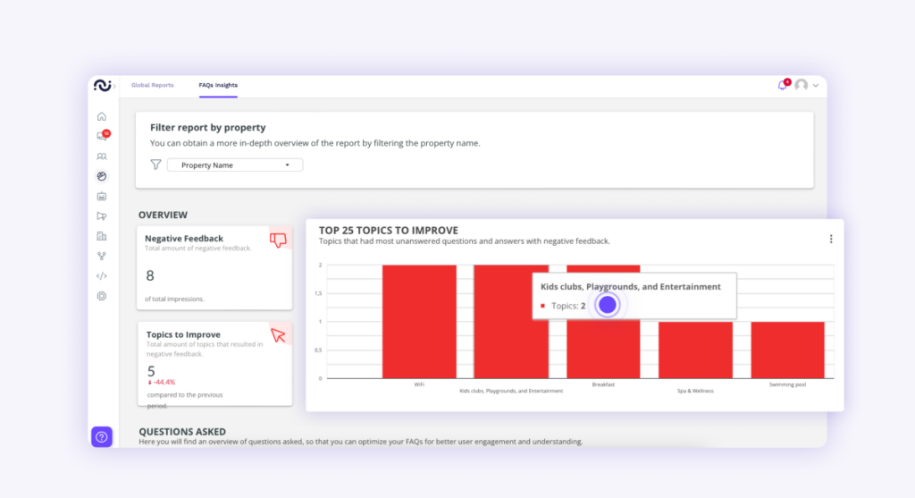Open the Property Name dropdown
915x498 pixels.
point(235,165)
